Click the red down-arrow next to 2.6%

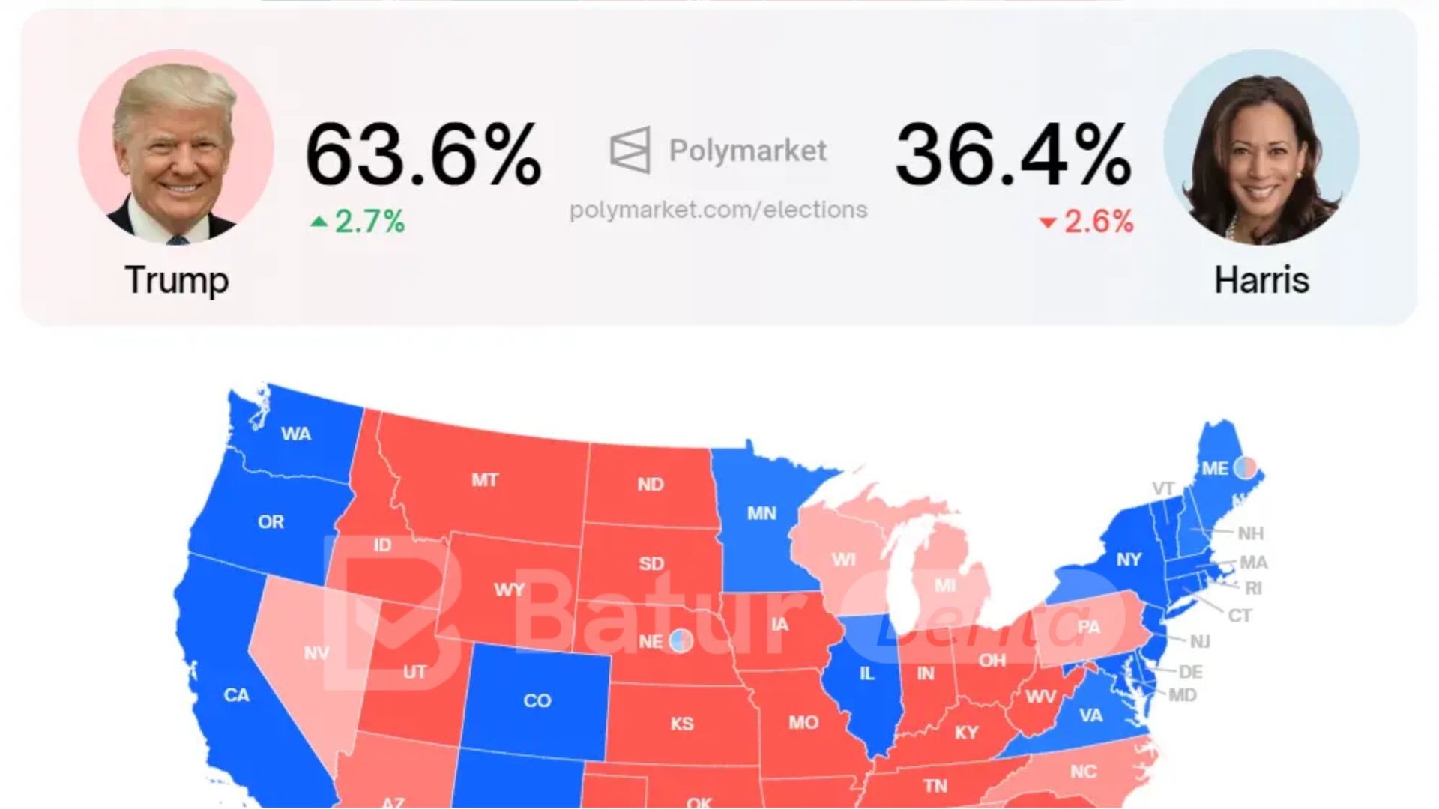point(1046,222)
